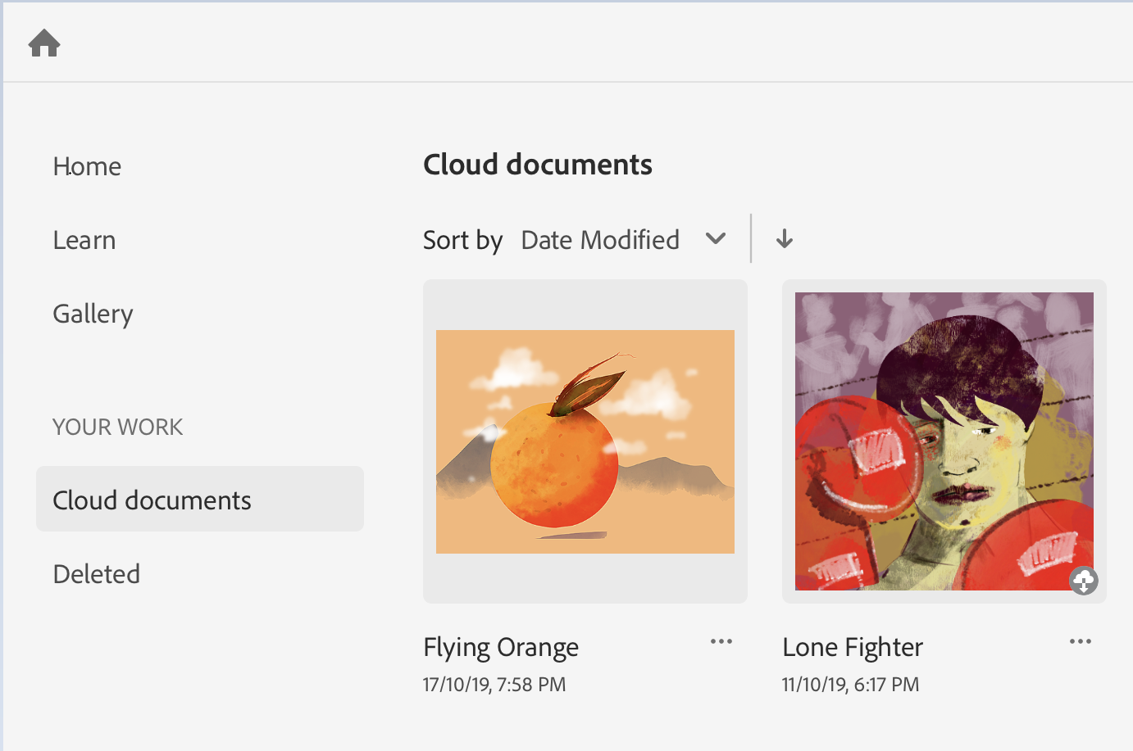This screenshot has width=1133, height=751.
Task: Open the Lone Fighter more options menu
Action: [1081, 641]
